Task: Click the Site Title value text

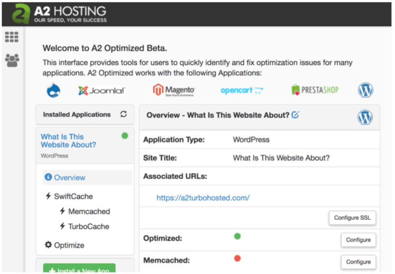Action: coord(281,158)
